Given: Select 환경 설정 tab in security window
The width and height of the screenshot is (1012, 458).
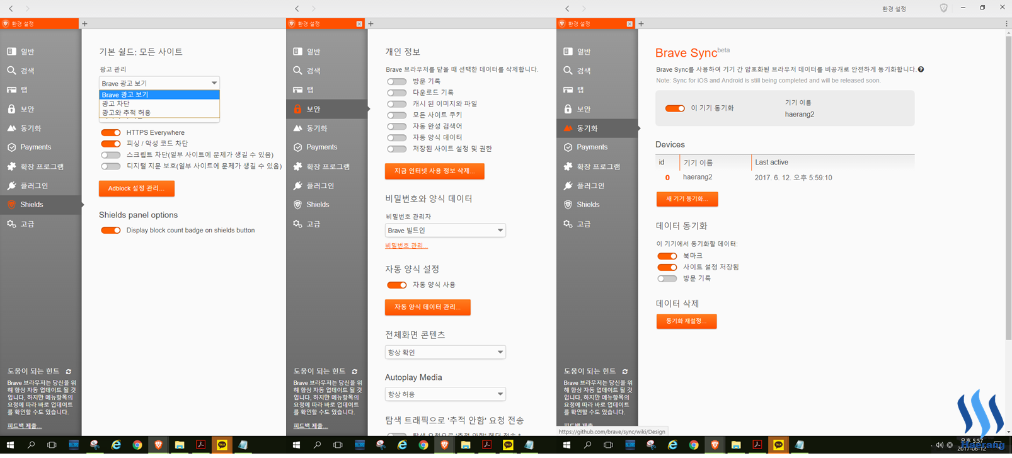Looking at the screenshot, I should point(326,24).
